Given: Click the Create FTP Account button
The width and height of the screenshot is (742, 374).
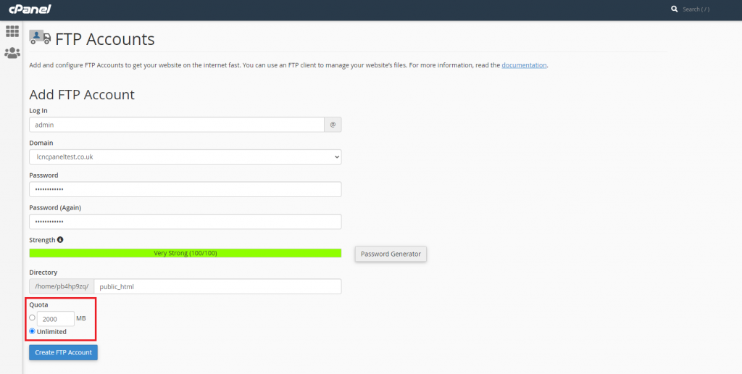Looking at the screenshot, I should tap(64, 352).
